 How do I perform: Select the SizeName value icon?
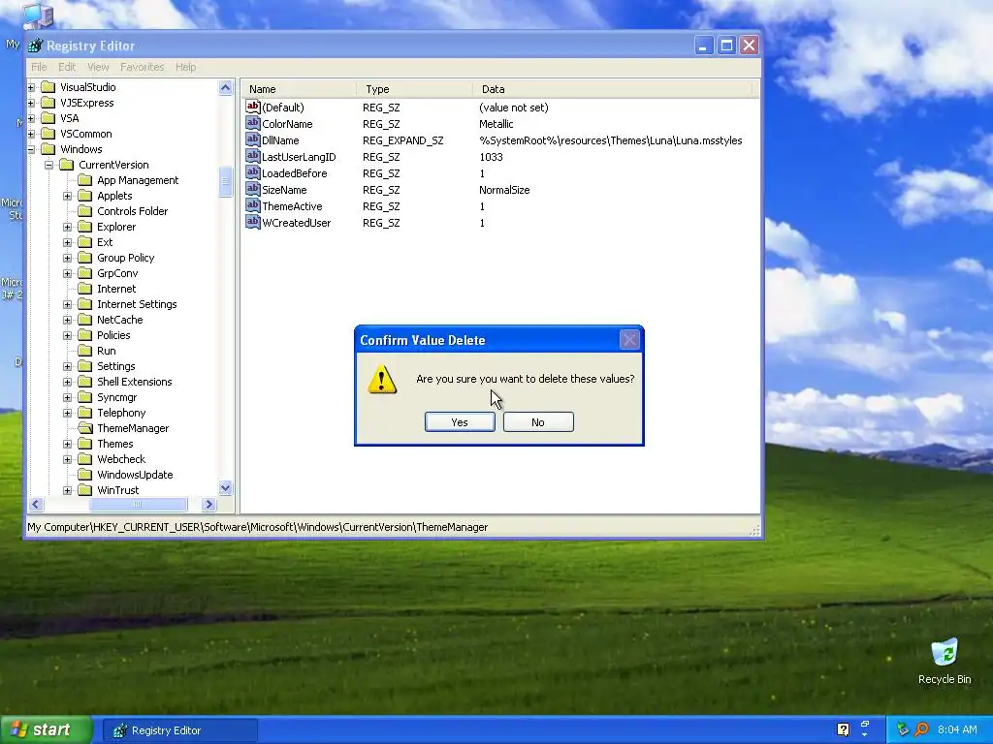253,189
